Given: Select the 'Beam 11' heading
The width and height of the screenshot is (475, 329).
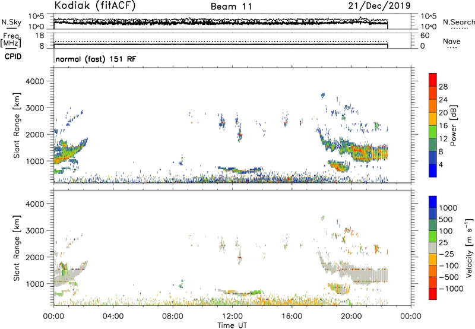Looking at the screenshot, I should pyautogui.click(x=232, y=7).
